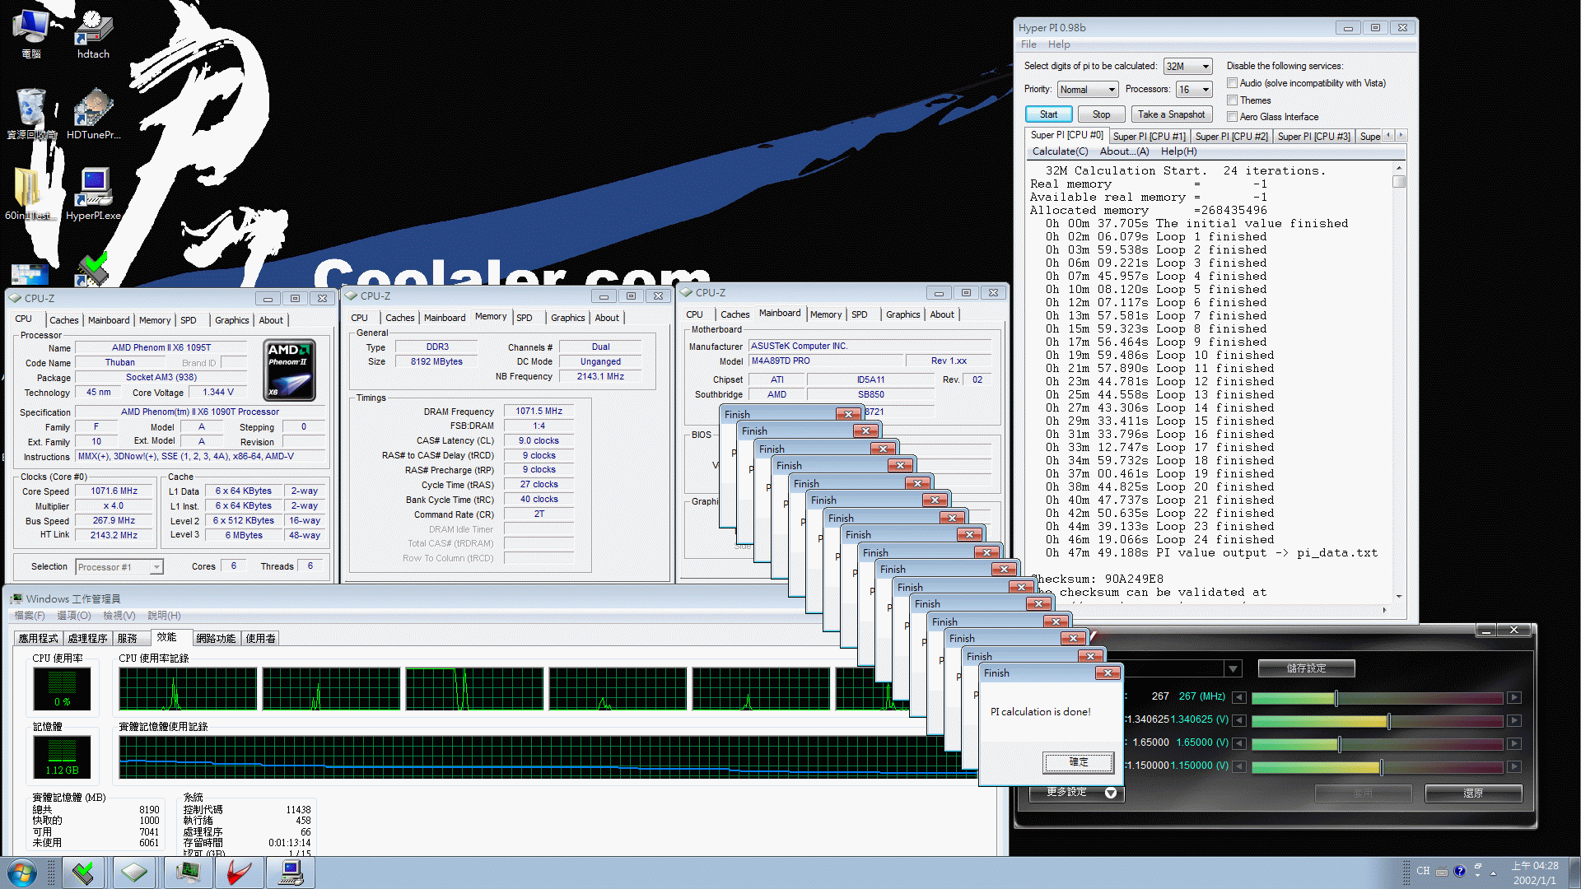1581x889 pixels.
Task: Open the digits of pi 32M dropdown
Action: [1187, 67]
